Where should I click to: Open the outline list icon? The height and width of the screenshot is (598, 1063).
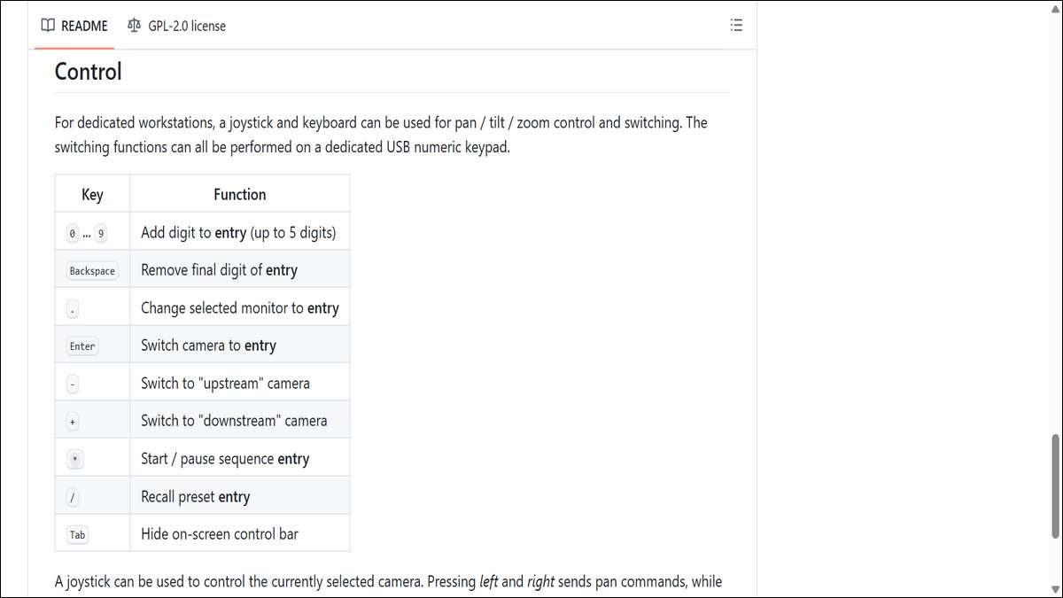pos(736,26)
